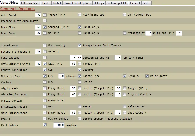Open the Custom Spell IDs tab
Viewport: 195px width, 136px height.
click(117, 3)
